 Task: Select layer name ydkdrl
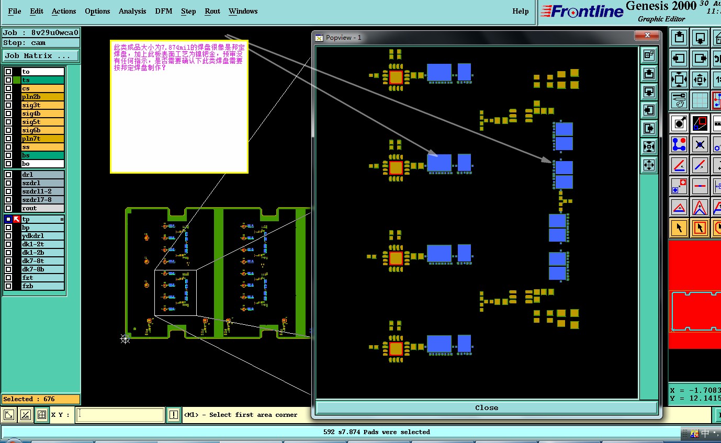(42, 236)
